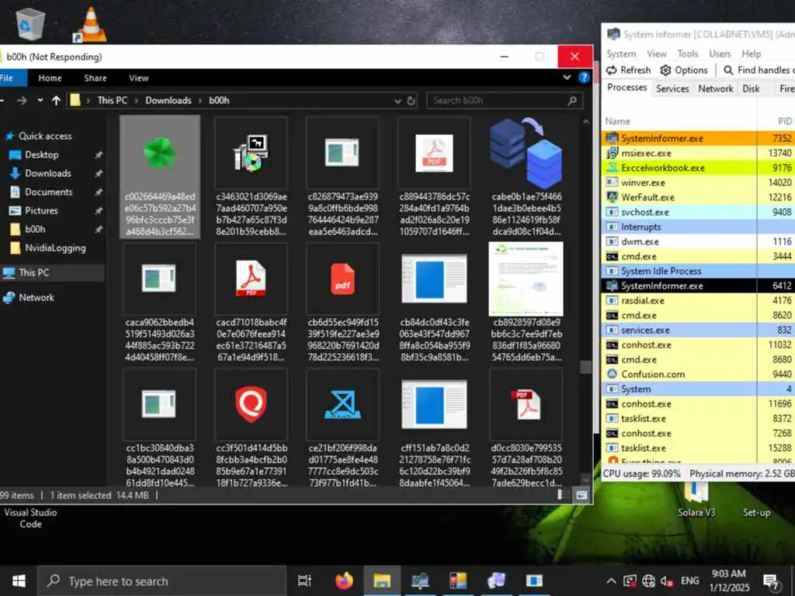795x596 pixels.
Task: Expand the File Explorer ribbon chevron
Action: pyautogui.click(x=567, y=78)
